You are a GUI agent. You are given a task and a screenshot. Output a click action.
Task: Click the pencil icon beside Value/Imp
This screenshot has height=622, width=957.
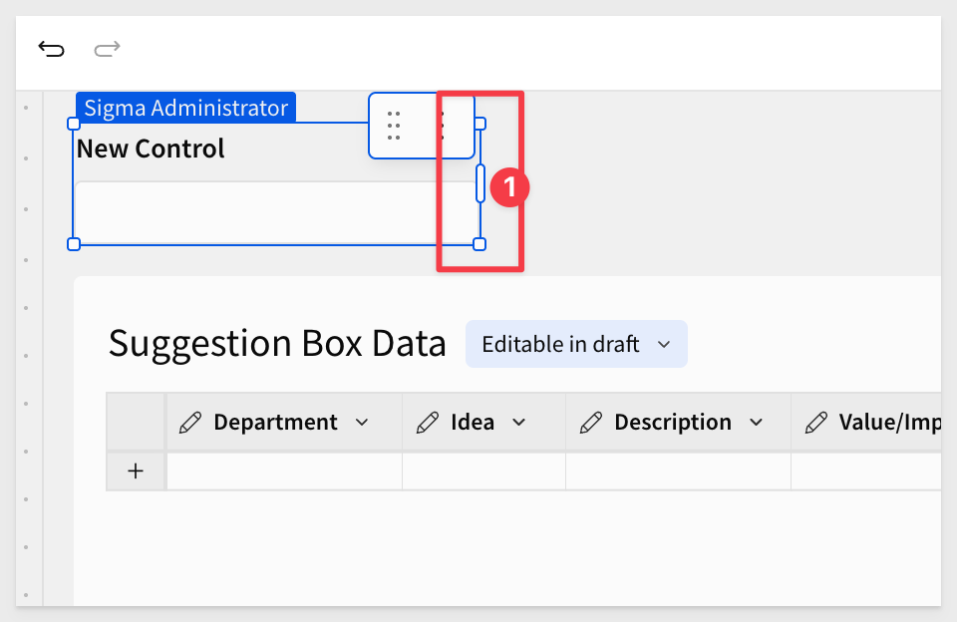816,423
